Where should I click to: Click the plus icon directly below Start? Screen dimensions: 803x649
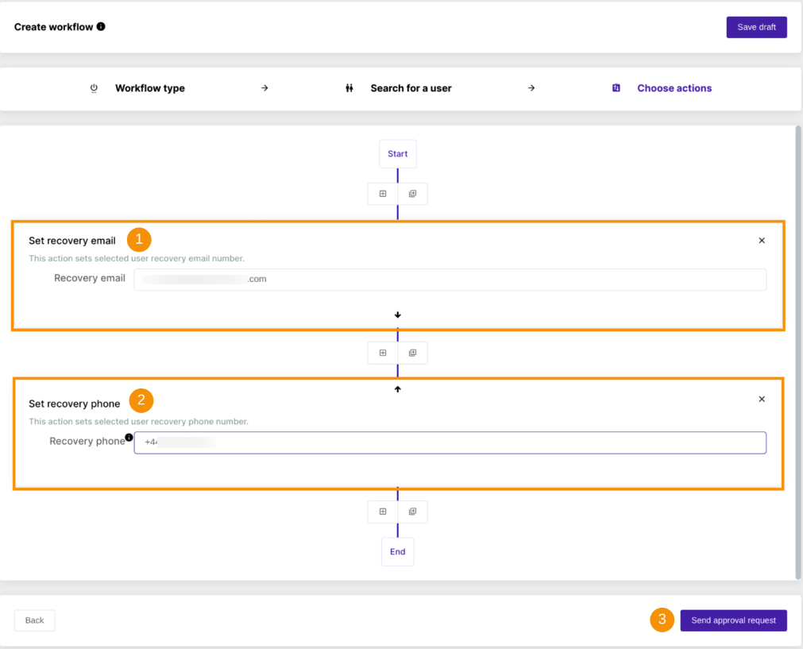(382, 194)
